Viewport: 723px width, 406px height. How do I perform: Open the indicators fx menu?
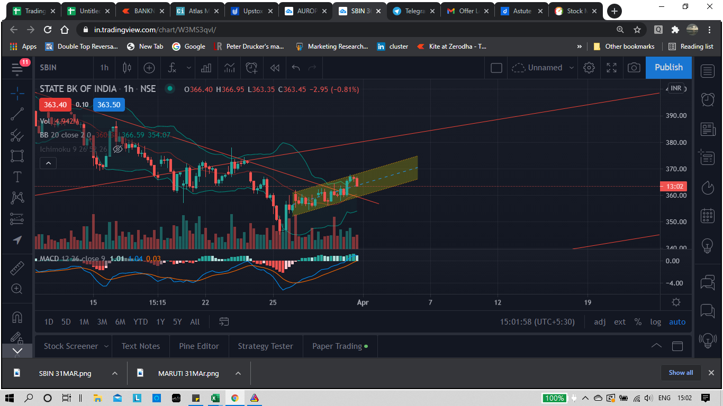tap(173, 68)
